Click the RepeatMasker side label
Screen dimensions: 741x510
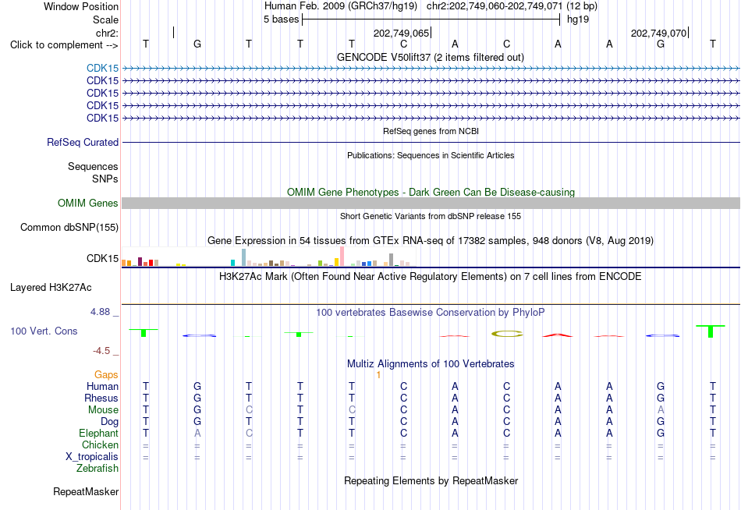point(86,492)
